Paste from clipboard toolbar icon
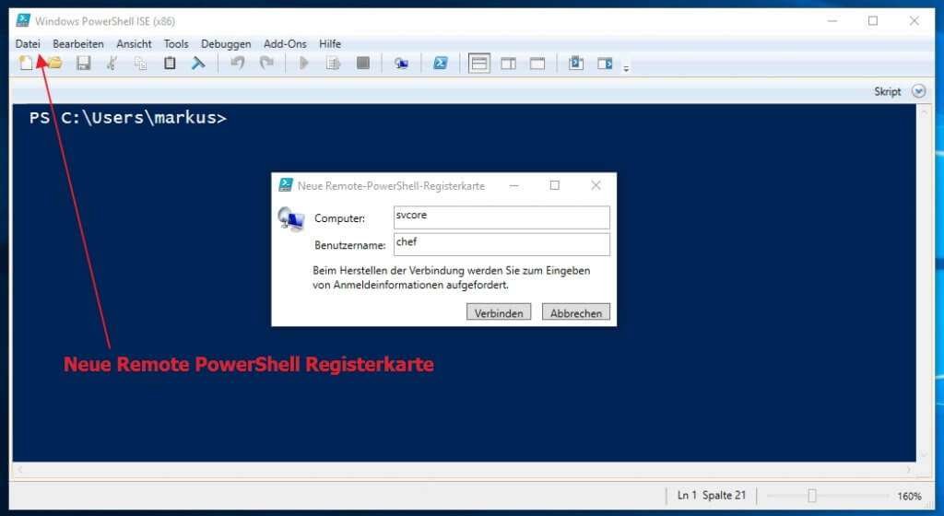Image resolution: width=944 pixels, height=516 pixels. 170,63
